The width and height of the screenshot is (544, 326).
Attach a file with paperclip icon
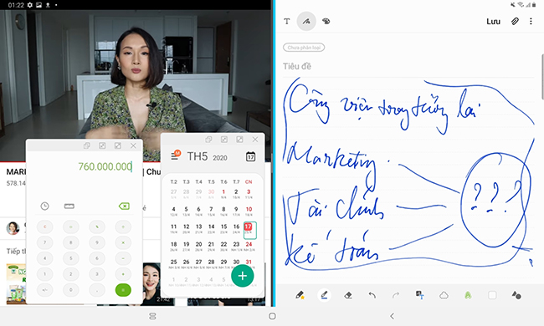515,21
